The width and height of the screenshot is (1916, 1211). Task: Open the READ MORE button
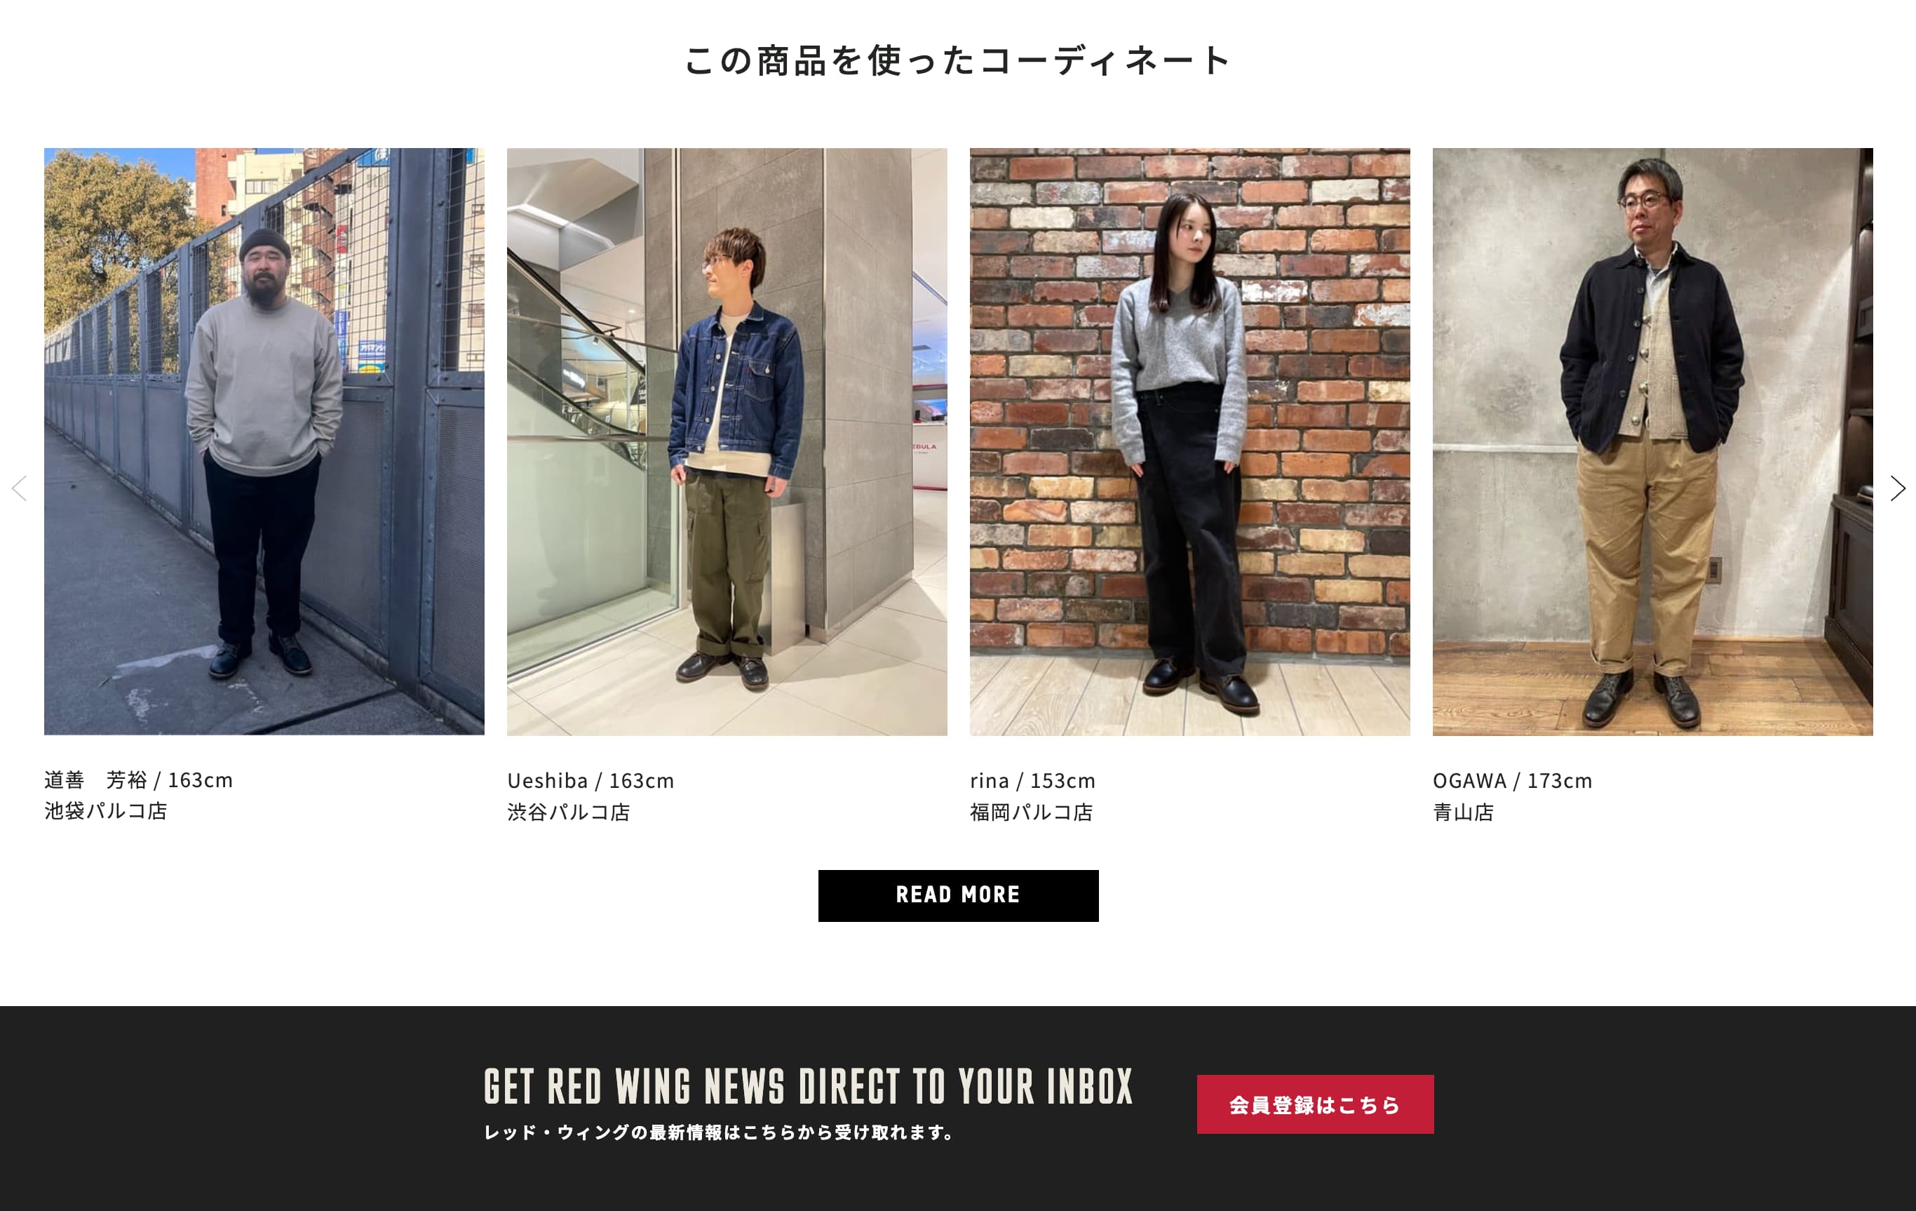click(958, 896)
